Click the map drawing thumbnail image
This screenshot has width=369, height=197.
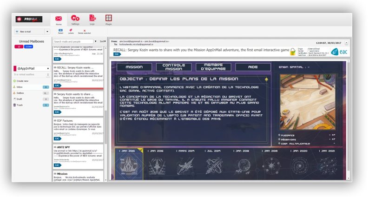(308, 102)
